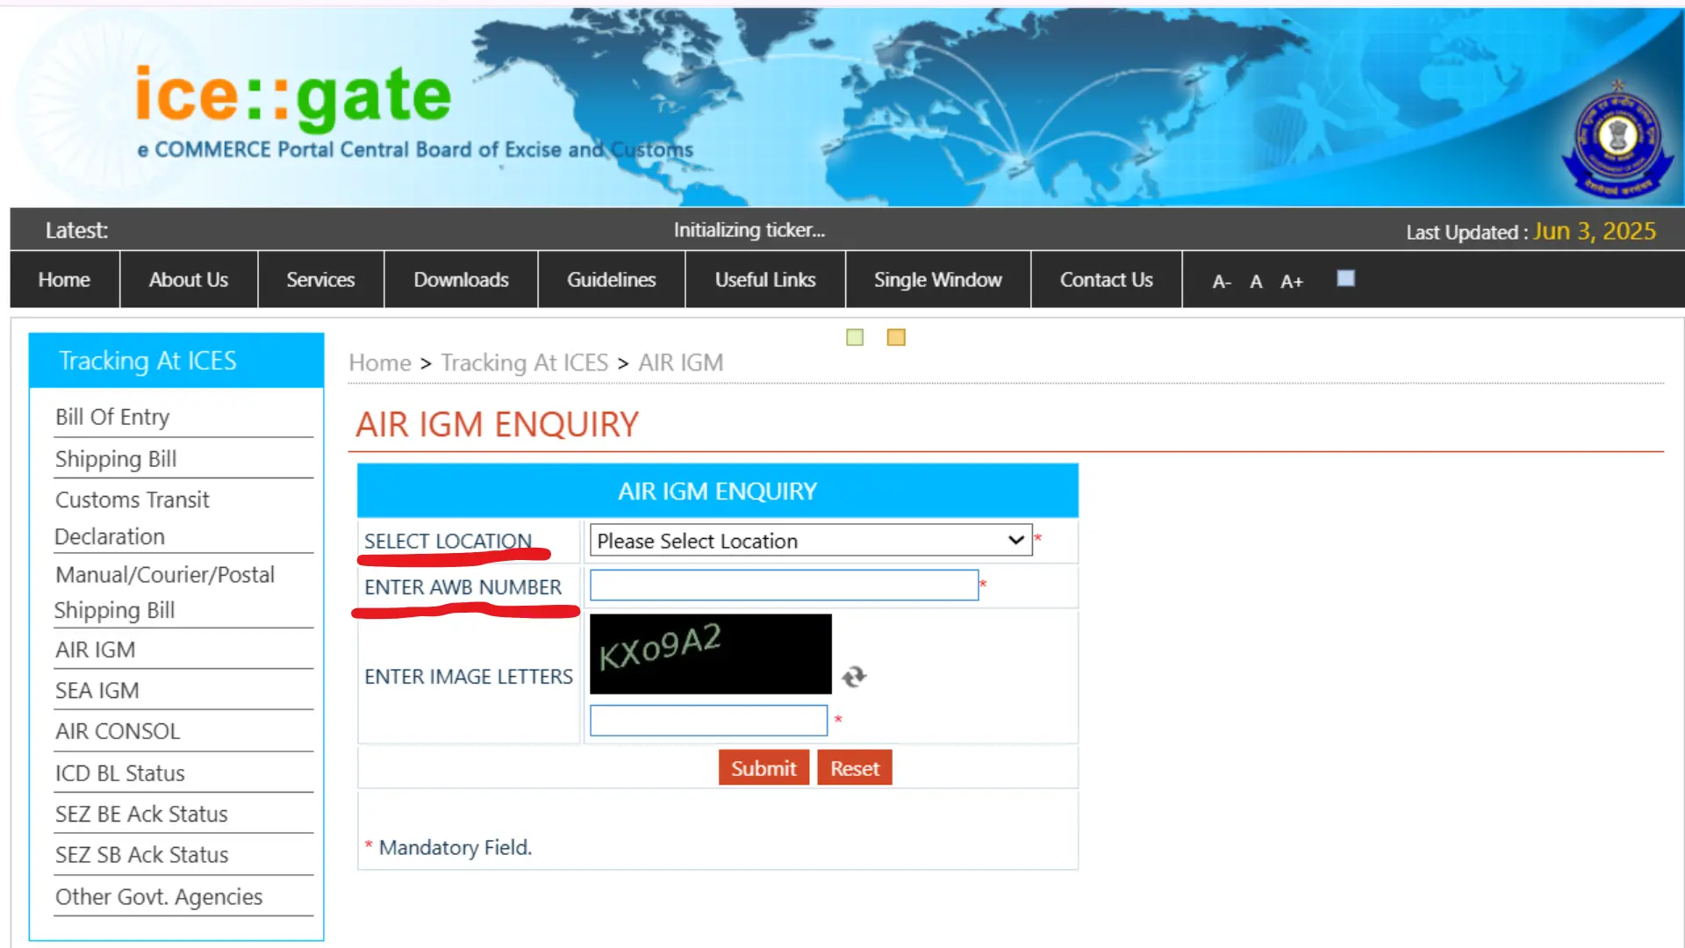Image resolution: width=1685 pixels, height=948 pixels.
Task: Open ICD BL Status link
Action: coord(120,773)
